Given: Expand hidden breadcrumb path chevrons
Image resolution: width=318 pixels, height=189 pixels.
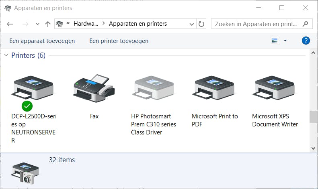Looking at the screenshot, I should 68,23.
